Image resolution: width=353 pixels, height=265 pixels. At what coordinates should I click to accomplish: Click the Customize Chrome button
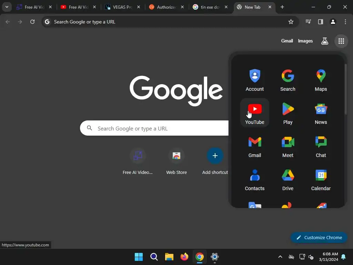(x=319, y=237)
